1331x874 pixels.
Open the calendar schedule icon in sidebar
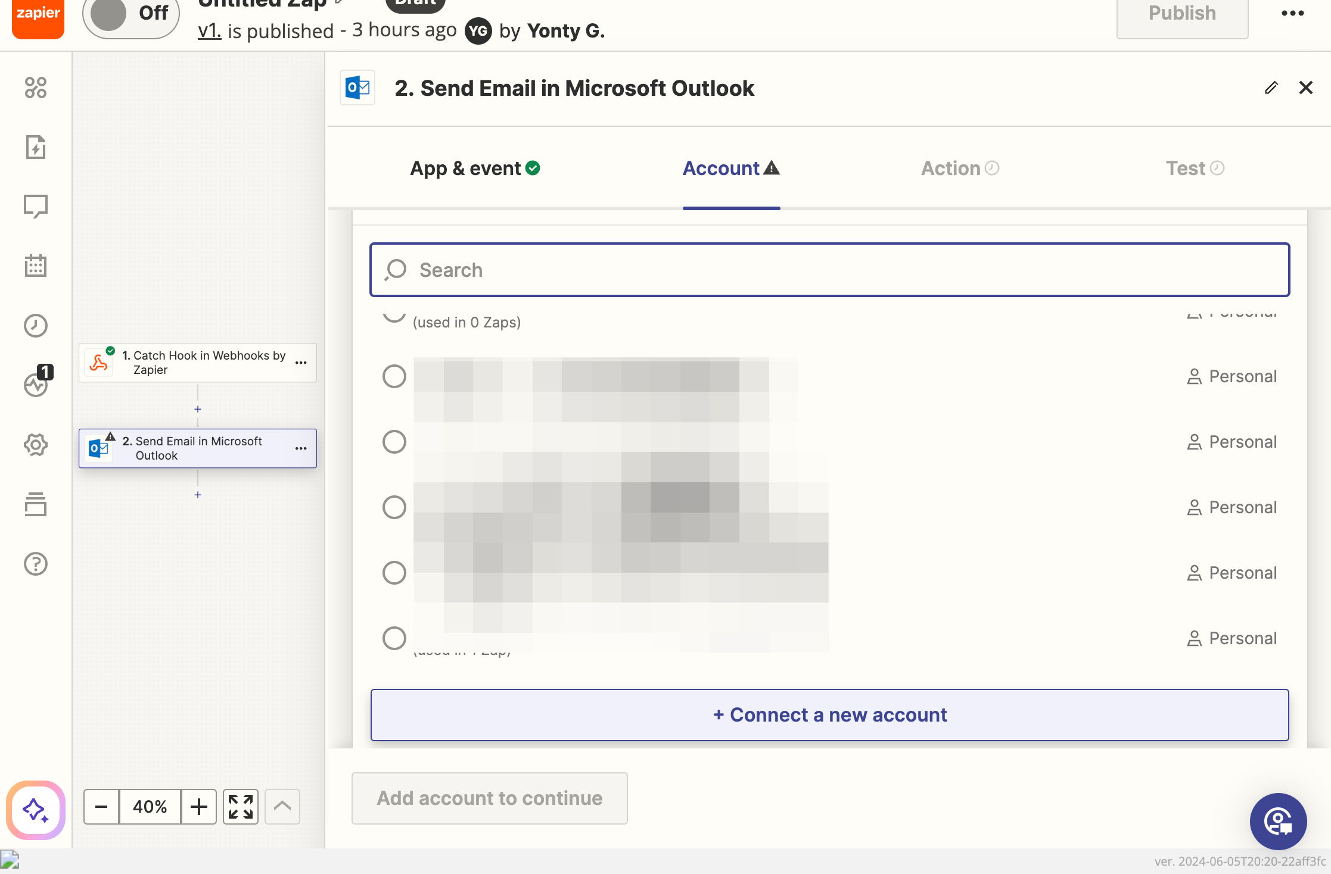click(36, 266)
